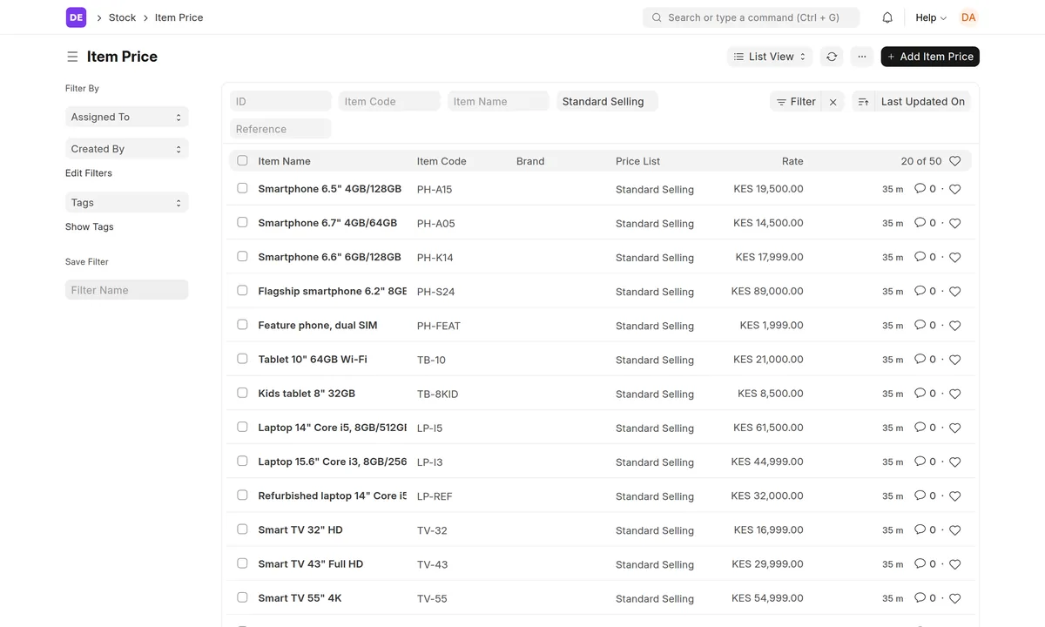The width and height of the screenshot is (1045, 627).
Task: Like the PH-A15 row heart
Action: click(x=954, y=189)
